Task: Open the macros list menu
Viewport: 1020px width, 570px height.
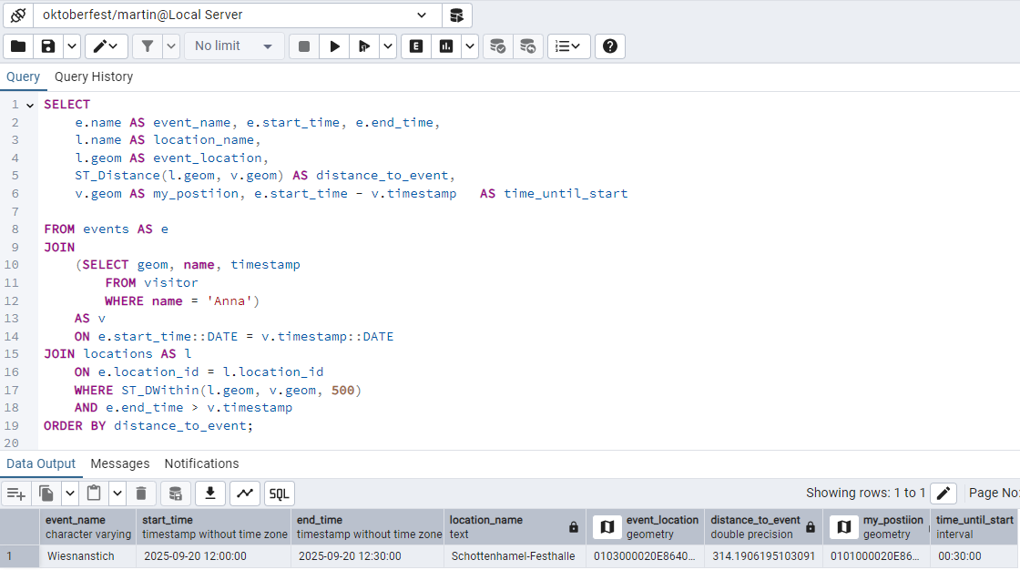Action: coord(568,46)
